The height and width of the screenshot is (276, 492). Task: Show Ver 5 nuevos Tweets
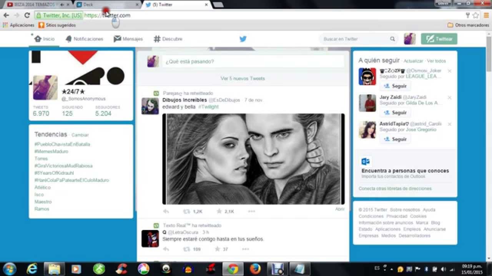point(243,78)
